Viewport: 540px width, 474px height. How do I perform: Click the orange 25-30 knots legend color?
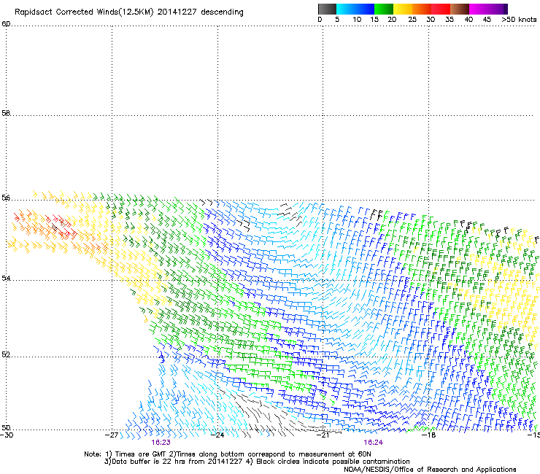(422, 9)
